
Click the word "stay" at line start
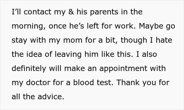[x=19, y=40]
